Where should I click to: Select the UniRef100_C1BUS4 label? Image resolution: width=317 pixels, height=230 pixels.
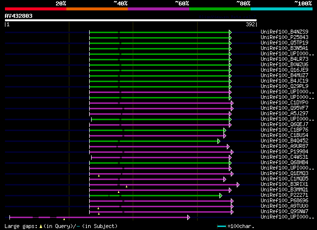click(x=284, y=135)
